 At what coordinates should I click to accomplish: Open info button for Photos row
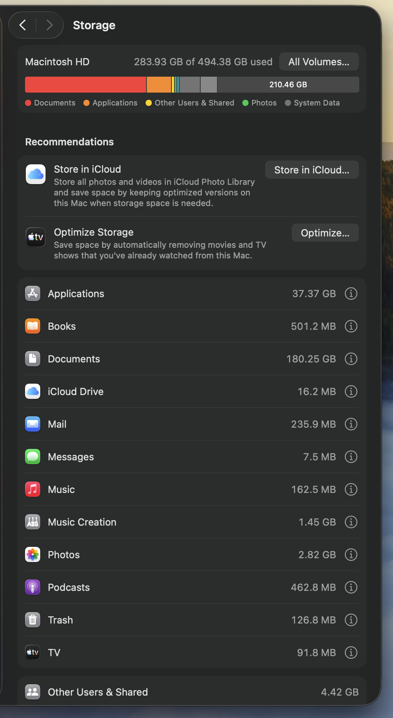[351, 555]
